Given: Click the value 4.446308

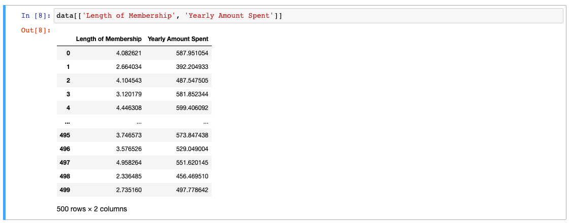Looking at the screenshot, I should (129, 108).
